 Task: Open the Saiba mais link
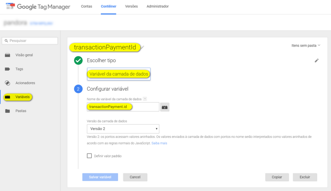point(160,143)
